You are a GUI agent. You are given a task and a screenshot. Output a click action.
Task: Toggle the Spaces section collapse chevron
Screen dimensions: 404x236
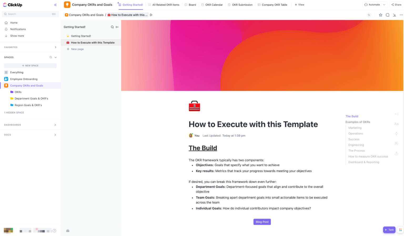click(x=55, y=57)
